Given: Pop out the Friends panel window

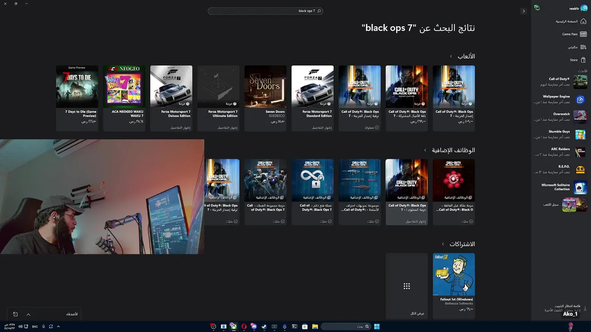Looking at the screenshot, I should coord(15,314).
